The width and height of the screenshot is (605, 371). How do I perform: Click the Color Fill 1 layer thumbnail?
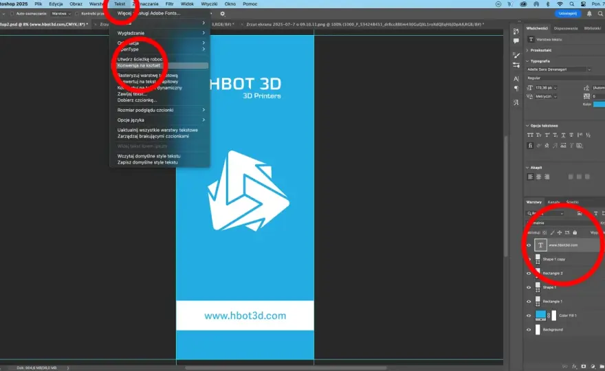540,315
